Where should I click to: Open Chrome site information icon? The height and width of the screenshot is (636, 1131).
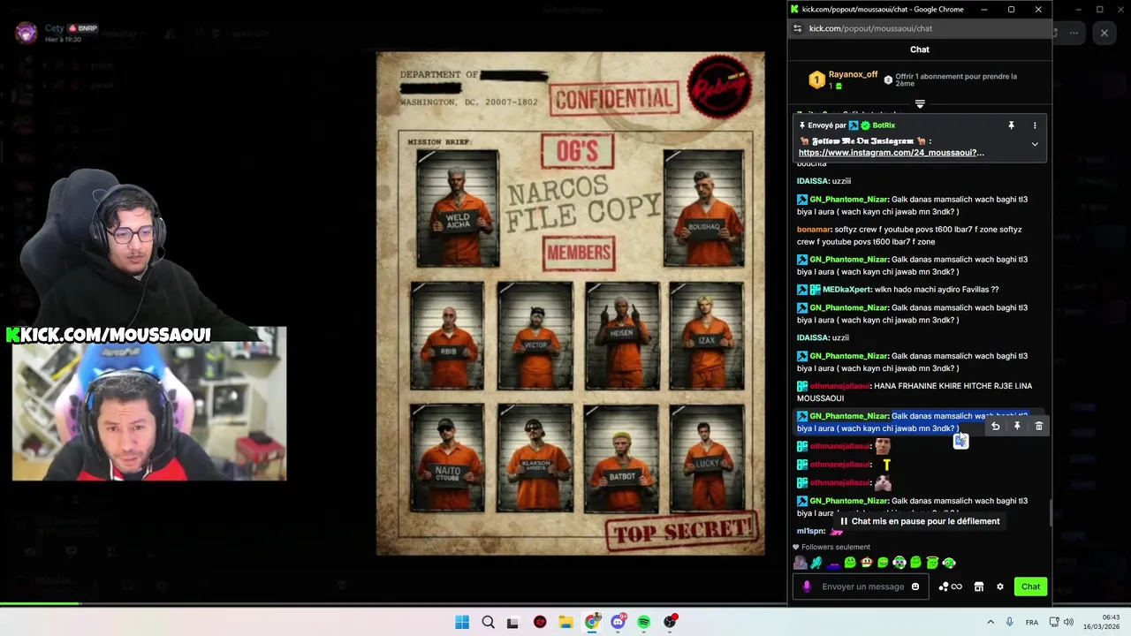click(798, 28)
